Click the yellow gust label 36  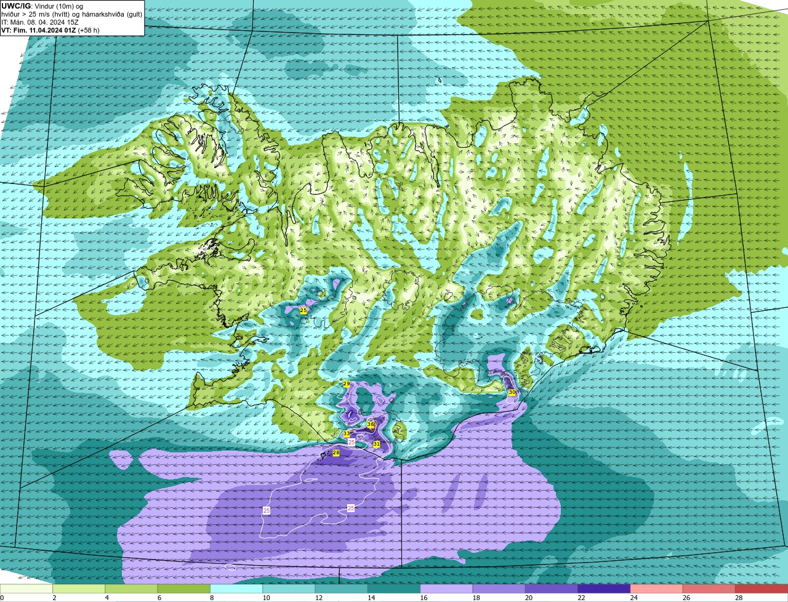pyautogui.click(x=371, y=424)
